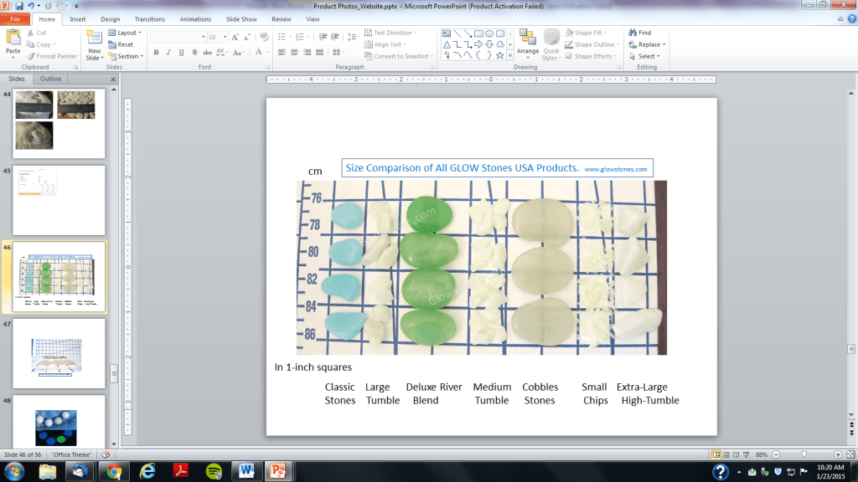
Task: Click the Zoom Out minus button
Action: 776,454
